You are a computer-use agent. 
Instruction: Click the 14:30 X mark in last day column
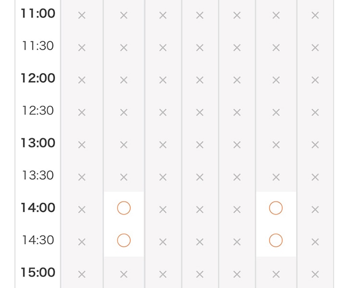tap(315, 242)
